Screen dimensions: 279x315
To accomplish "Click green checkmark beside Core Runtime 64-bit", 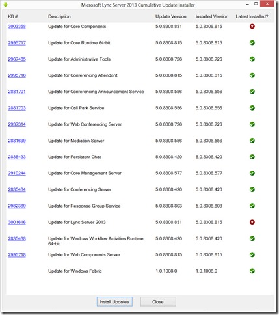I will (x=252, y=43).
